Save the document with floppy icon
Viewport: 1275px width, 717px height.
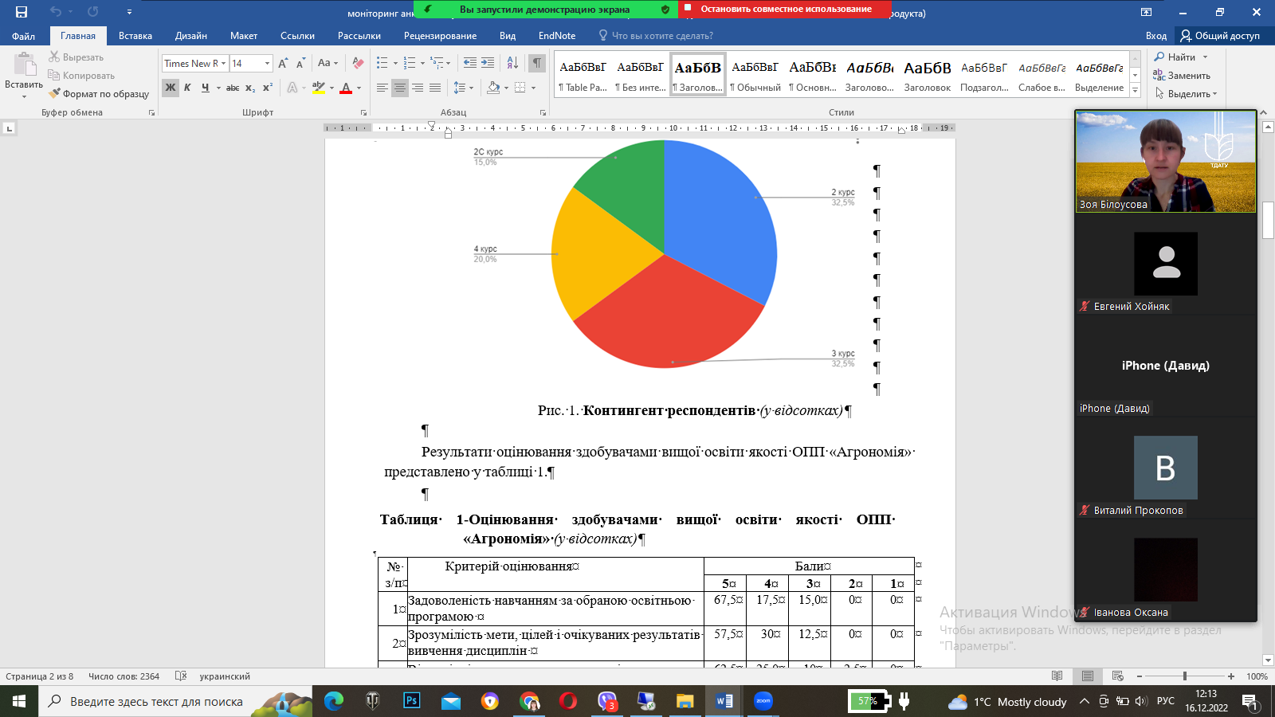[x=22, y=12]
